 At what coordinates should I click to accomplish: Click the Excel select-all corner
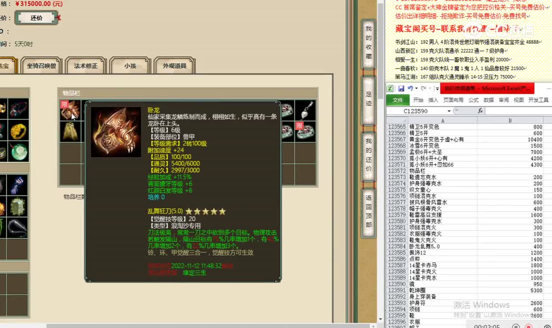tap(397, 121)
